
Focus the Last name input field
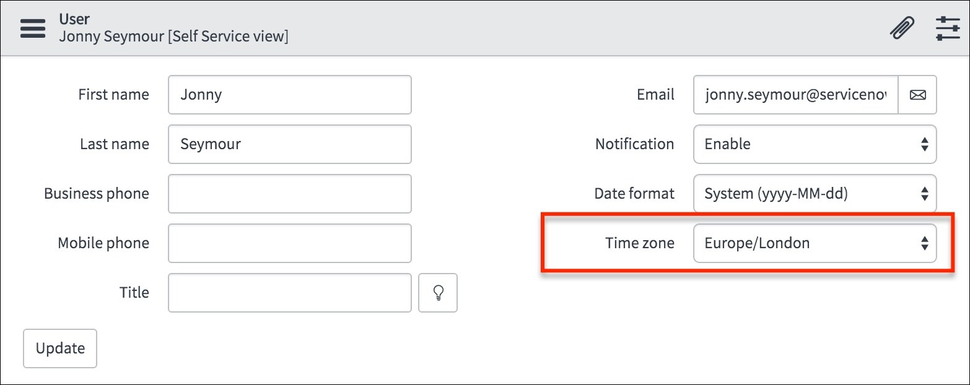[289, 144]
